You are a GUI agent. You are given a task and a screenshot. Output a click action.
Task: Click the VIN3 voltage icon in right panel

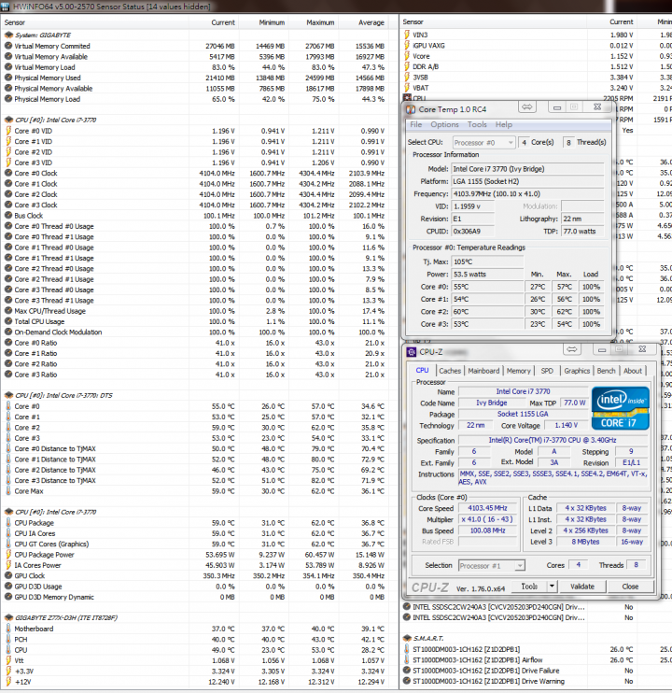[x=407, y=35]
